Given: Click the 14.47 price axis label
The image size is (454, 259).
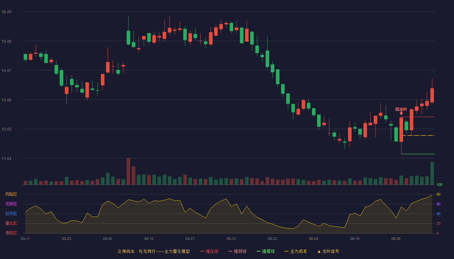Looking at the screenshot, I should [6, 71].
